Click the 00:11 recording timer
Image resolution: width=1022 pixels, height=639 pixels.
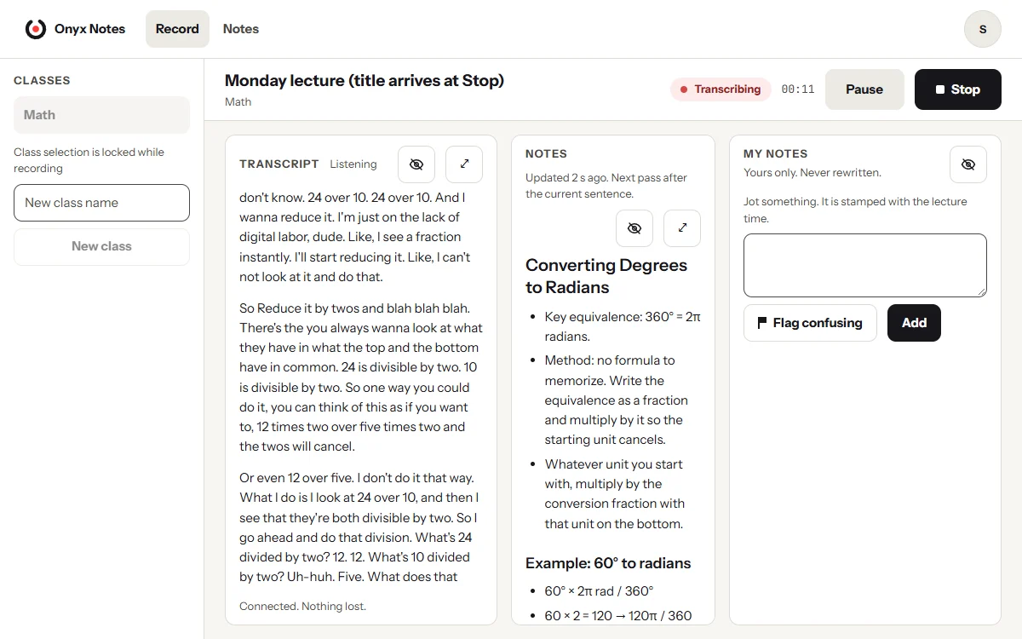(x=798, y=89)
